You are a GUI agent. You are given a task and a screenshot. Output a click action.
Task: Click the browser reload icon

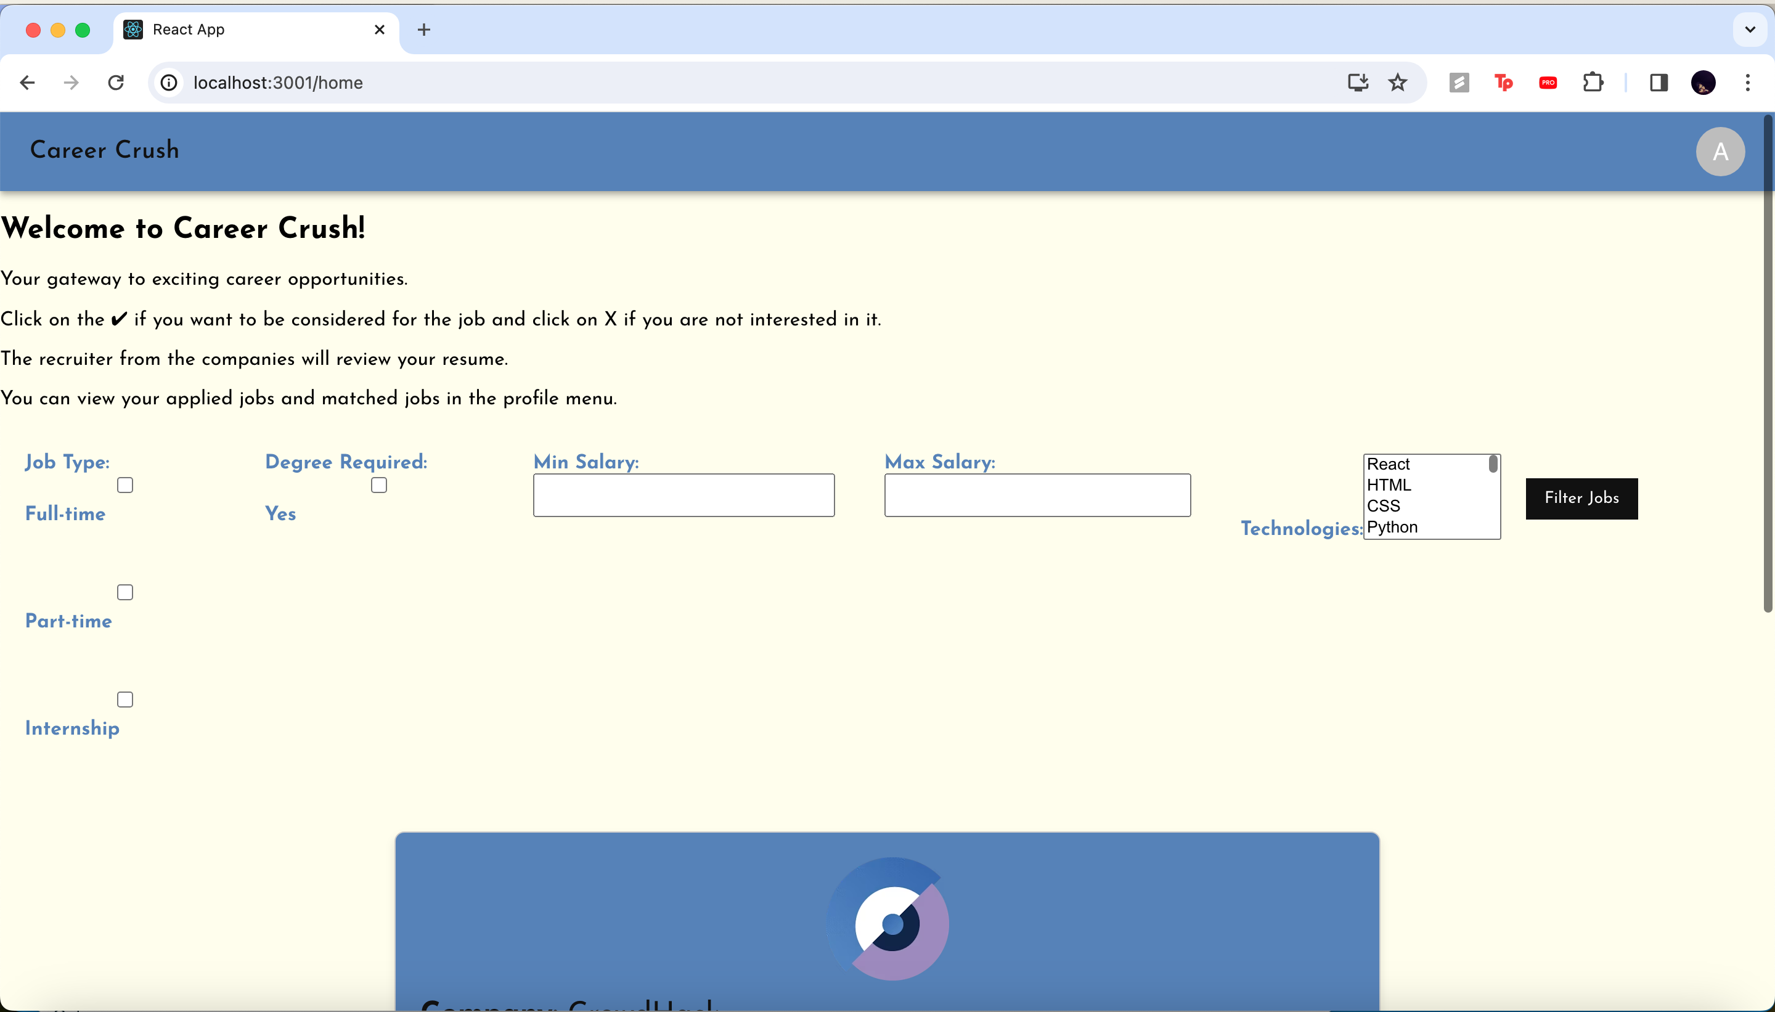[116, 83]
